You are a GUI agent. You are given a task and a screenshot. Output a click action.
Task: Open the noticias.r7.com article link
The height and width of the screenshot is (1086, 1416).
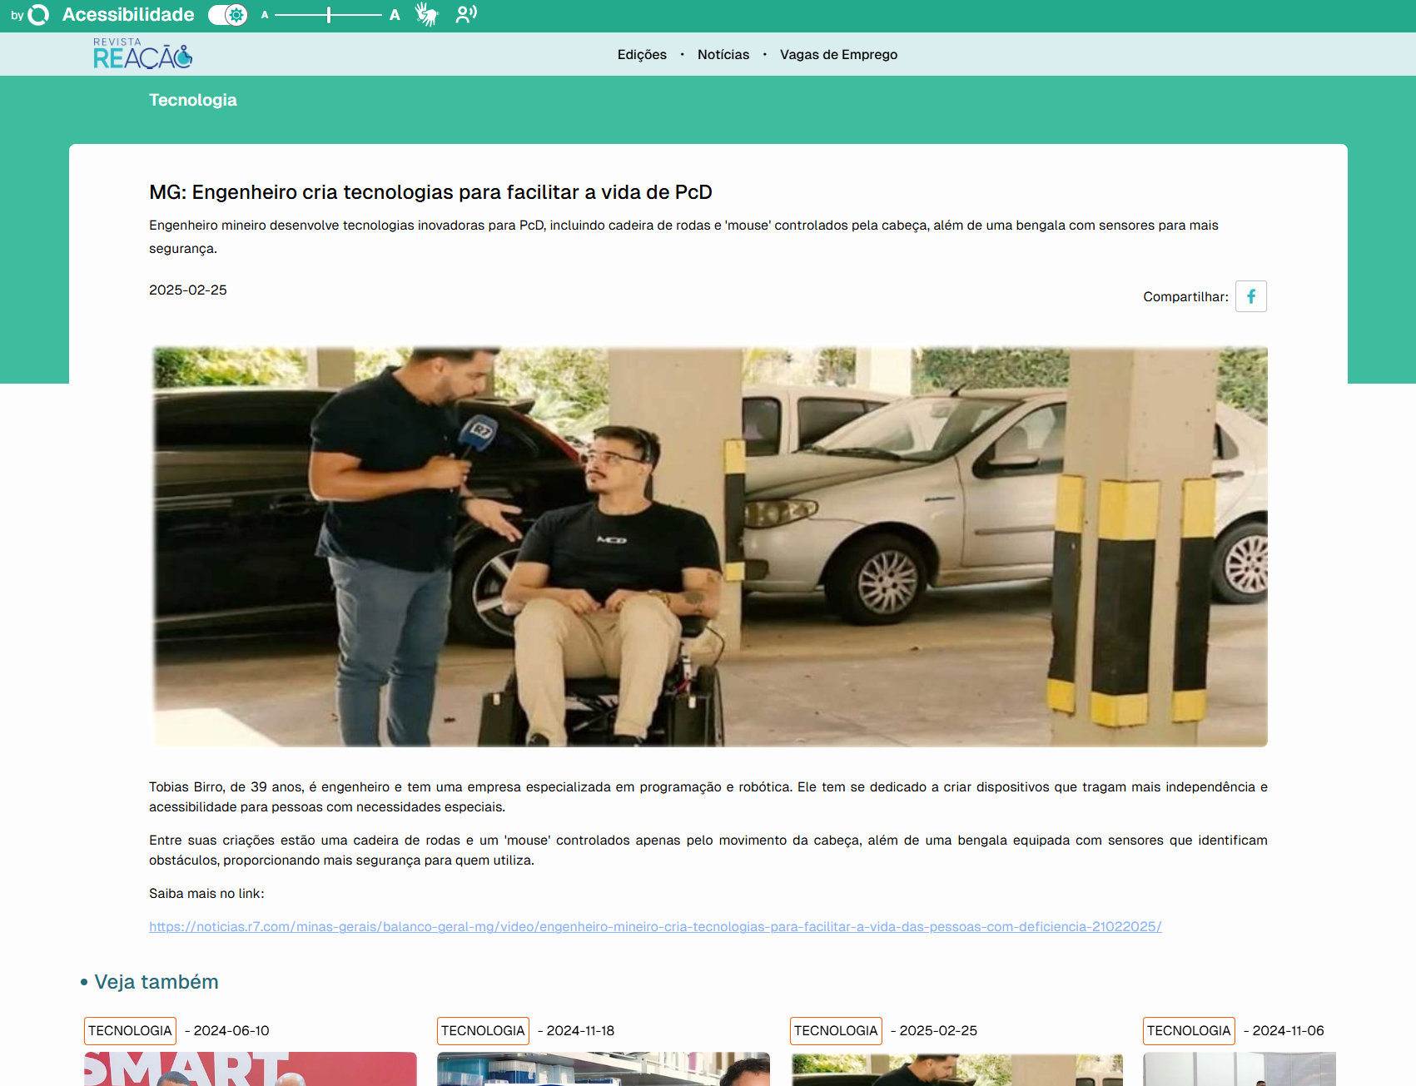[x=655, y=925]
